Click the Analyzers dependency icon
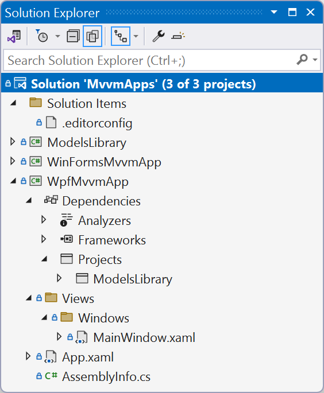 [67, 220]
